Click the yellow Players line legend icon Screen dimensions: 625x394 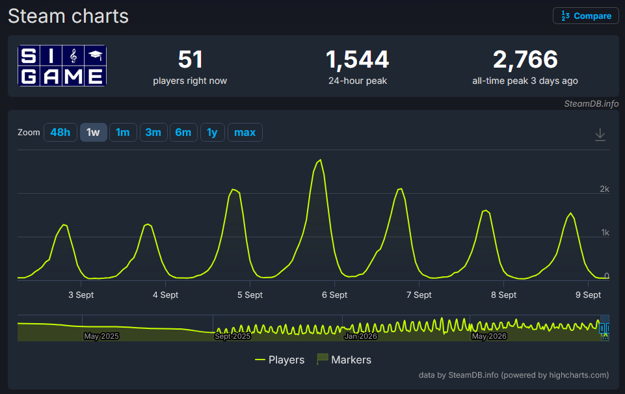tap(260, 360)
